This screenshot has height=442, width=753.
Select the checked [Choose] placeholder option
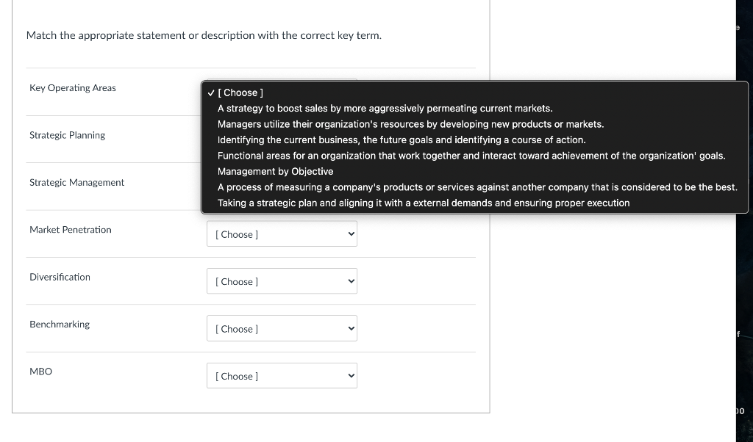[x=243, y=93]
